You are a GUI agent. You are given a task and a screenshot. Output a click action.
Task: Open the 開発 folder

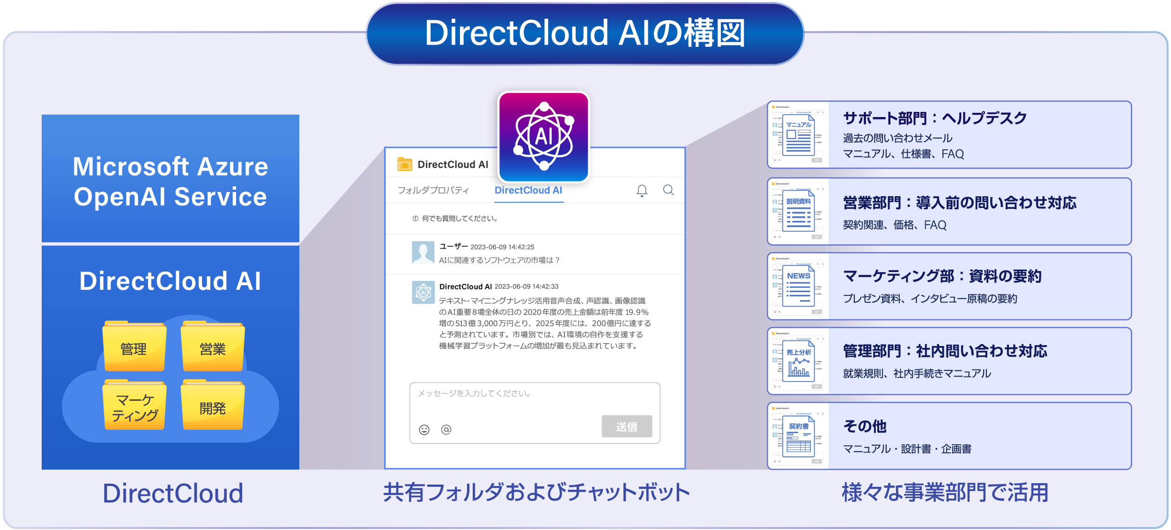[x=213, y=405]
